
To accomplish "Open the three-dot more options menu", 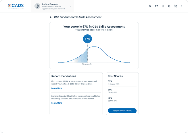I will point(182,6).
